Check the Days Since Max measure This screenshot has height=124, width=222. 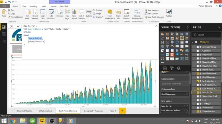click(198, 66)
